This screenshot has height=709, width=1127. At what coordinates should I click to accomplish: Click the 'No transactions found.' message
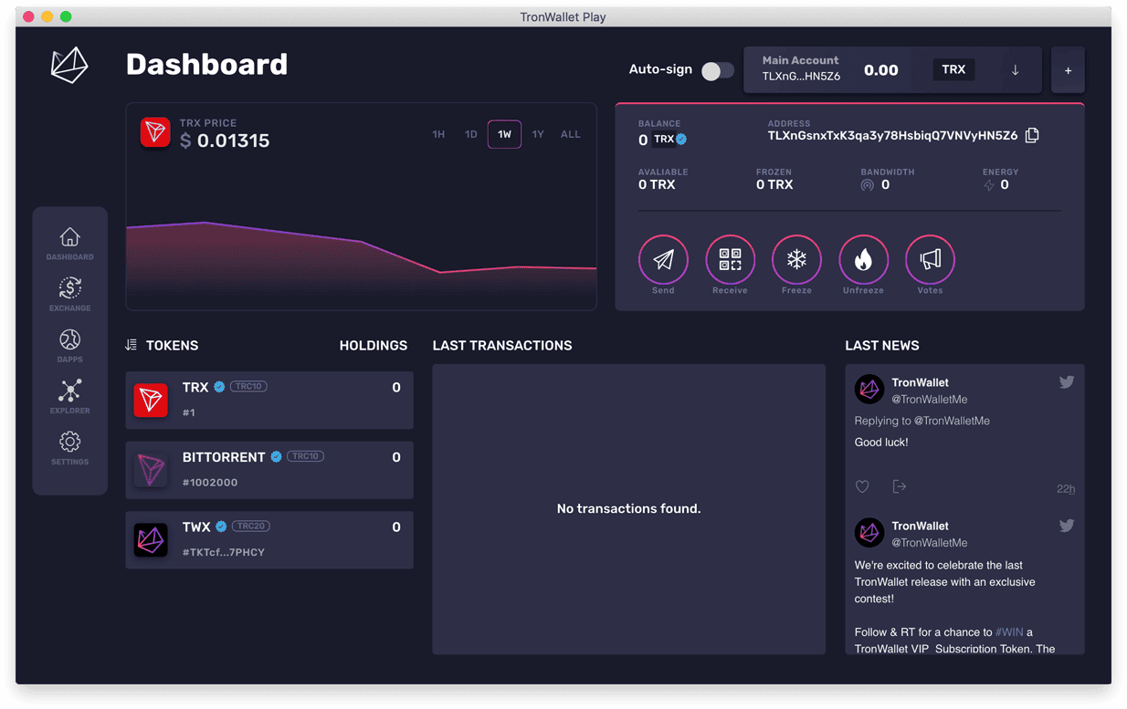click(x=629, y=508)
